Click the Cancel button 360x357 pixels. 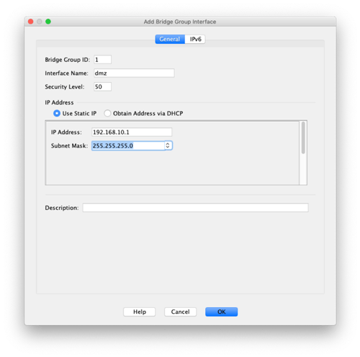pyautogui.click(x=180, y=312)
